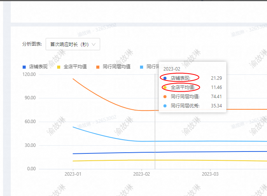
Task: Click the 0.00 y-axis value
Action: click(x=31, y=169)
